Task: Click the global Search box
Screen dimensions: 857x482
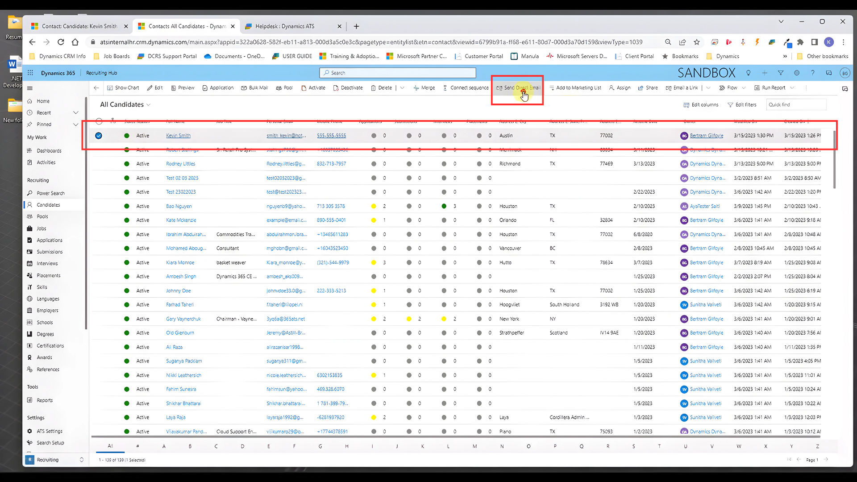Action: [x=398, y=73]
